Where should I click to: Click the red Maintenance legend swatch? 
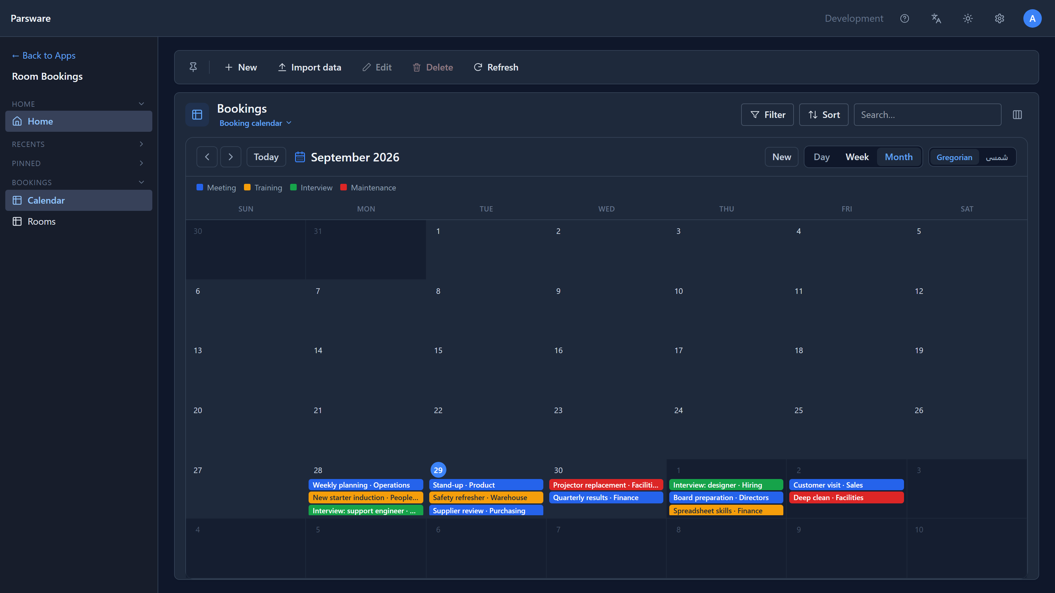point(344,187)
